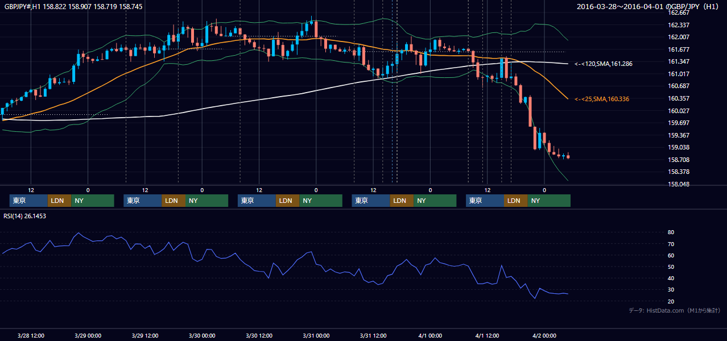Click the 160.357 price axis label

(x=678, y=98)
